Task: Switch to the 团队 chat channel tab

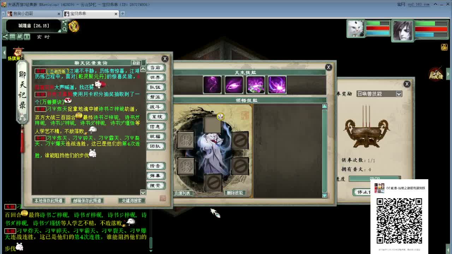Action: tap(156, 146)
